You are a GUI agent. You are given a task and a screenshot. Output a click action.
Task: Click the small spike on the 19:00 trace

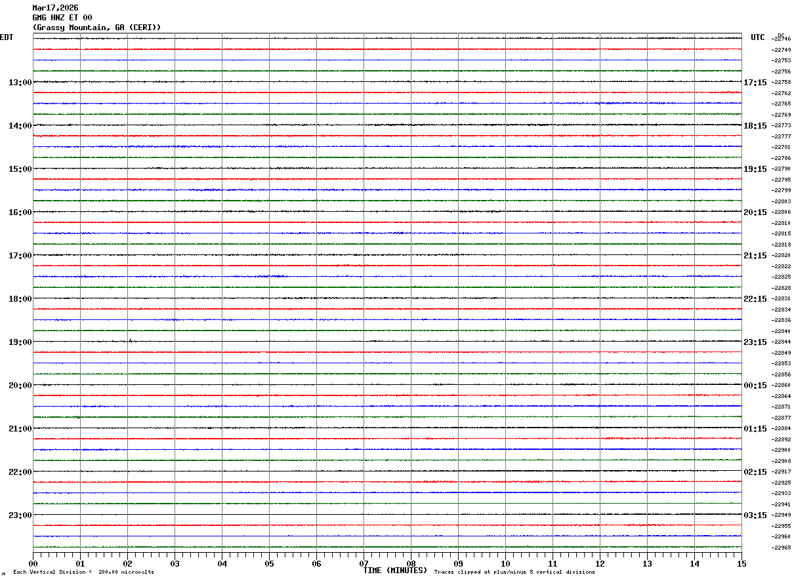coord(130,340)
